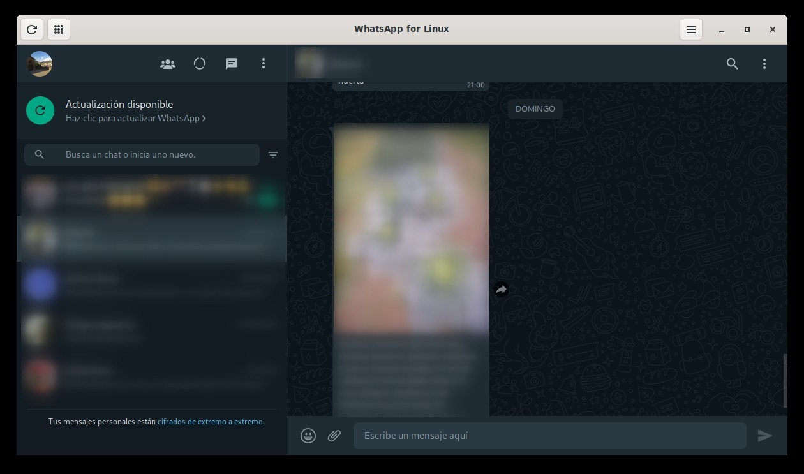Image resolution: width=804 pixels, height=474 pixels.
Task: Send the message with the arrow icon
Action: (765, 436)
